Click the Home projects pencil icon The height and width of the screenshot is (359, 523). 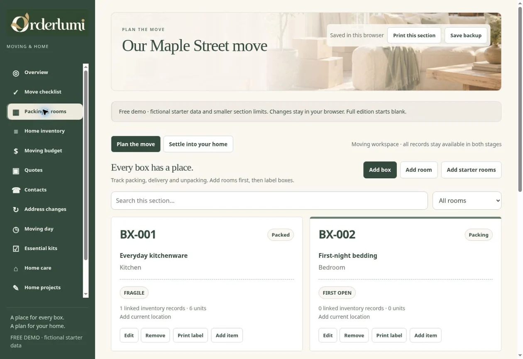(16, 288)
